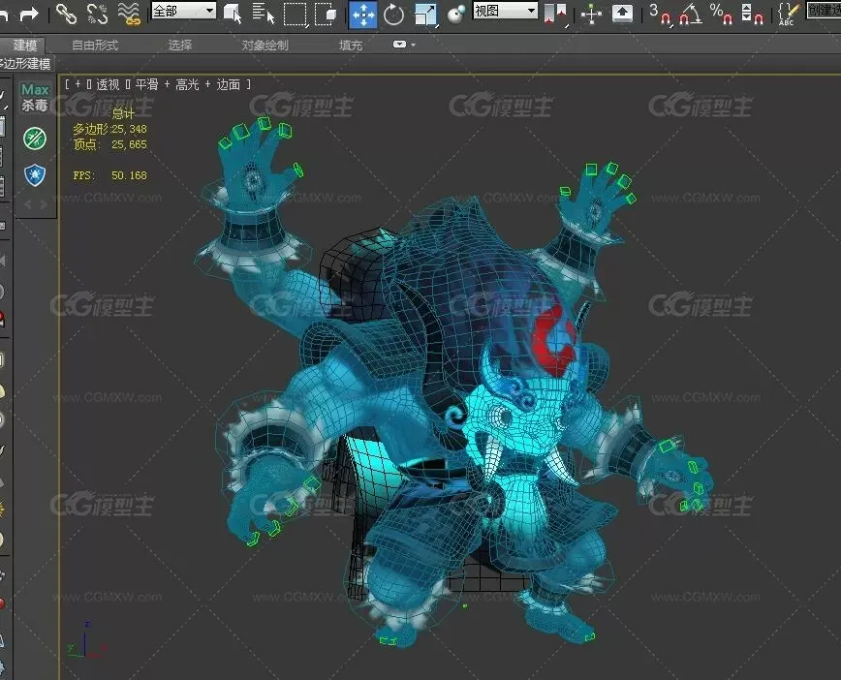The image size is (841, 680).
Task: Toggle the Angle Snap magnet
Action: click(x=691, y=15)
